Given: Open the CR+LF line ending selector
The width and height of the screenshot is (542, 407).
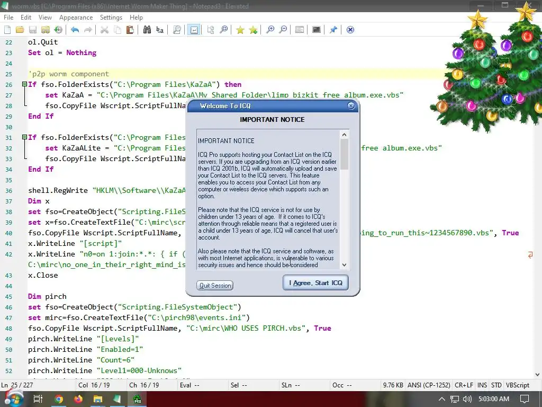Looking at the screenshot, I should click(464, 385).
